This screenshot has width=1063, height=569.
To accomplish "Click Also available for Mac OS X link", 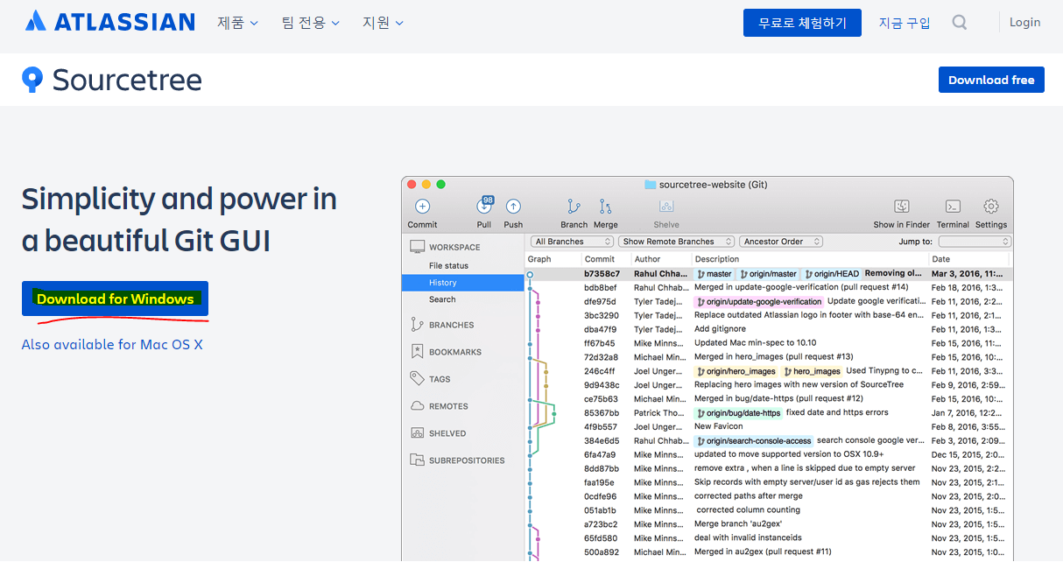I will coord(112,344).
